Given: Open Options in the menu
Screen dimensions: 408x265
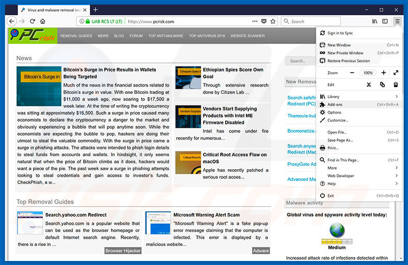Looking at the screenshot, I should [359, 112].
